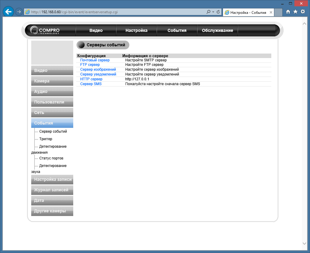Click the search magnifier icon in address bar
The image size is (310, 253).
pyautogui.click(x=208, y=12)
